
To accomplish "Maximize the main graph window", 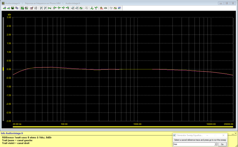I will [x=227, y=3].
